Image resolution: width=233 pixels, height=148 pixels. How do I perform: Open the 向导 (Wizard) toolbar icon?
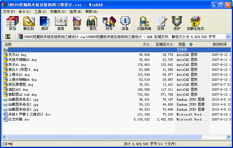tap(109, 23)
